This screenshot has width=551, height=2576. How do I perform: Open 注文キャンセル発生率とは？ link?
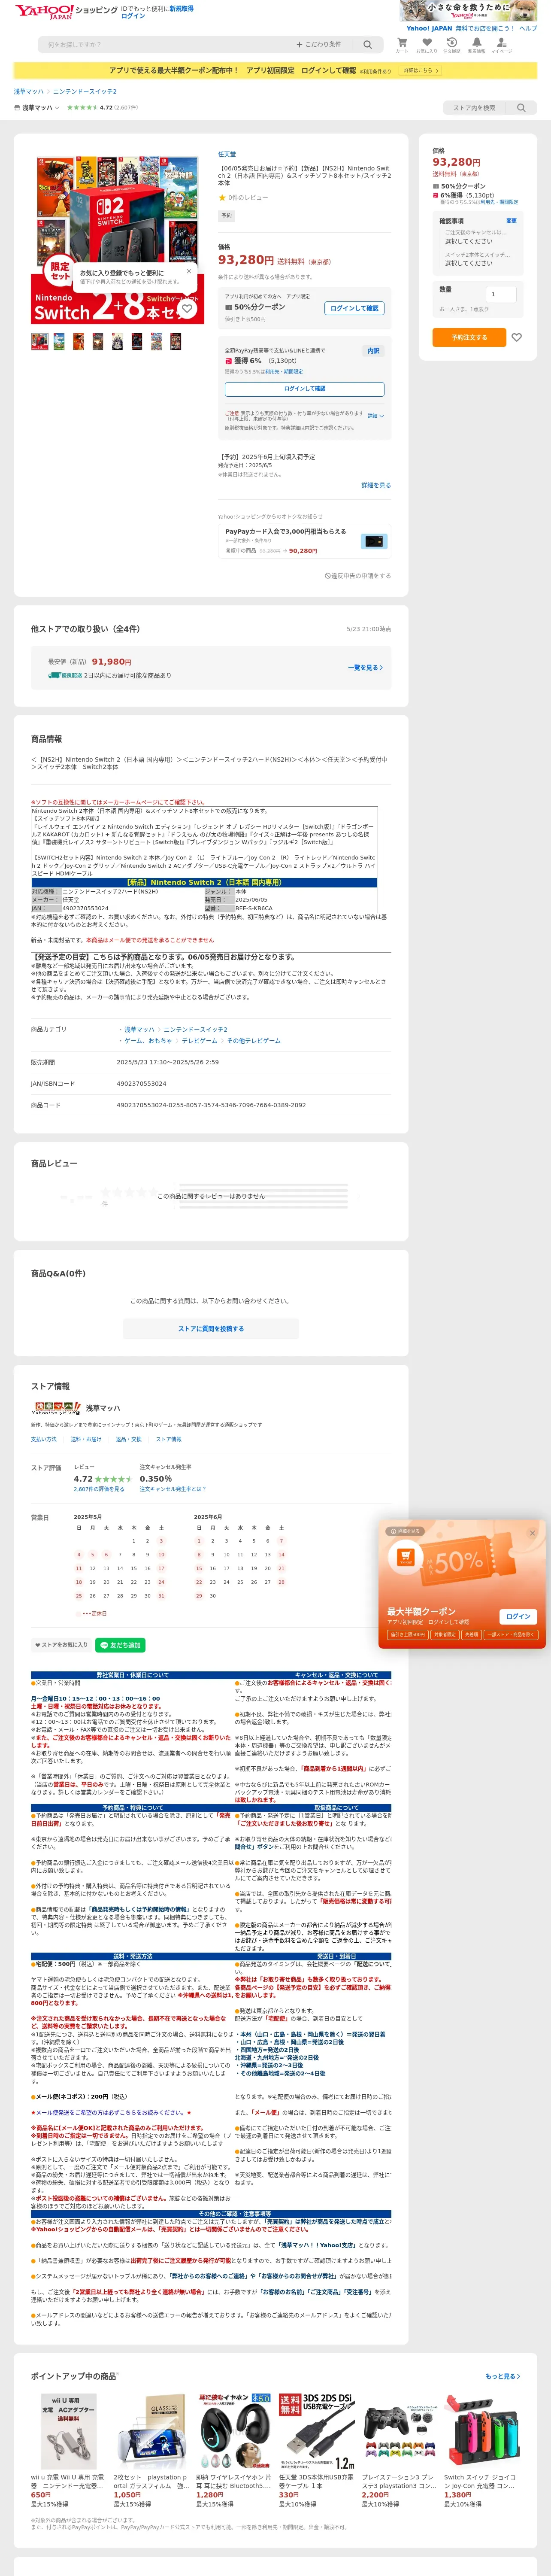(x=173, y=1488)
